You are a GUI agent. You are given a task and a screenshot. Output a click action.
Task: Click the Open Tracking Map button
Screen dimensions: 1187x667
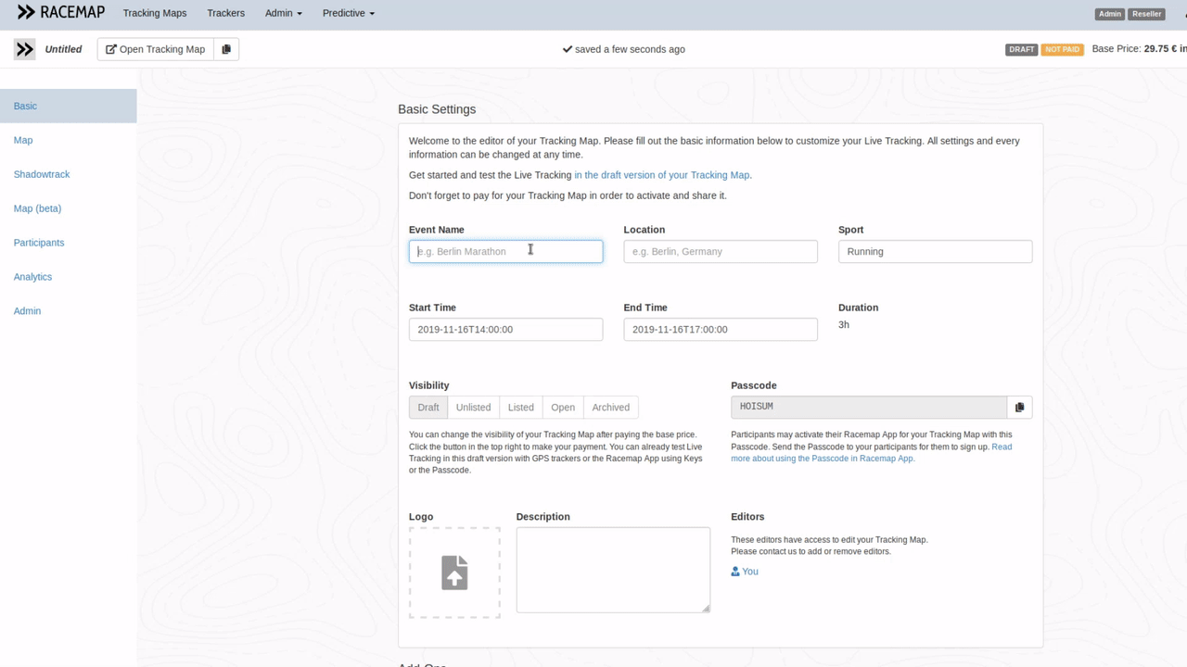pos(155,49)
